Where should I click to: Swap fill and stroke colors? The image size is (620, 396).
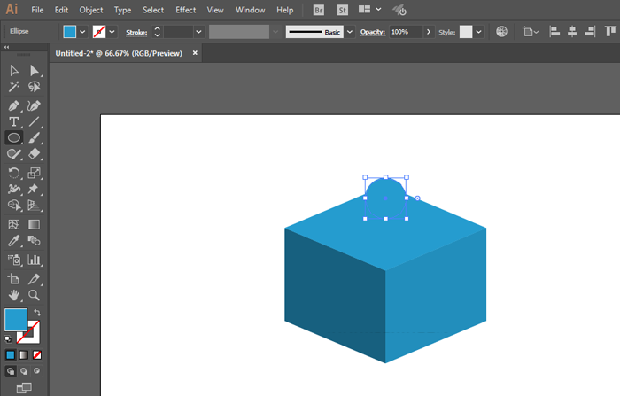click(x=38, y=313)
